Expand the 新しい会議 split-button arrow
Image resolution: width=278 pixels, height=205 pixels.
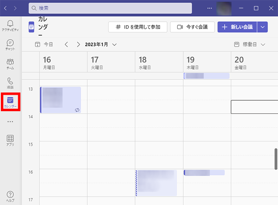coord(263,27)
